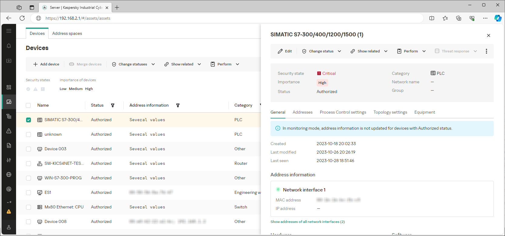Open the Perform dropdown in details panel

click(411, 51)
